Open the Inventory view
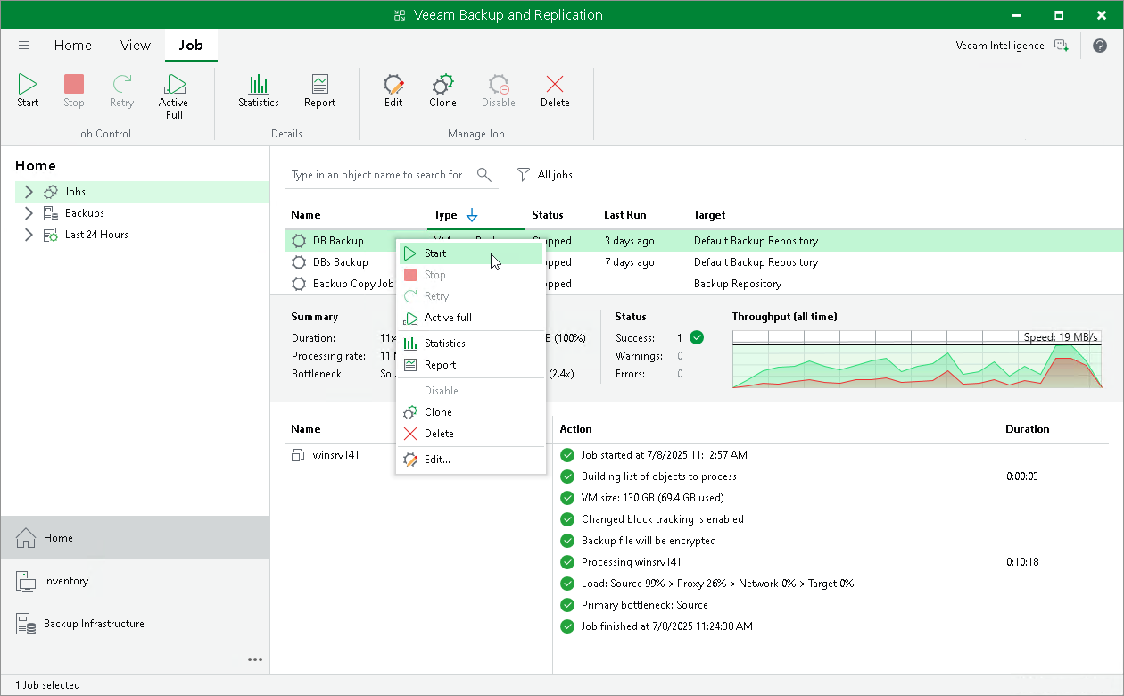This screenshot has height=696, width=1124. [x=64, y=581]
